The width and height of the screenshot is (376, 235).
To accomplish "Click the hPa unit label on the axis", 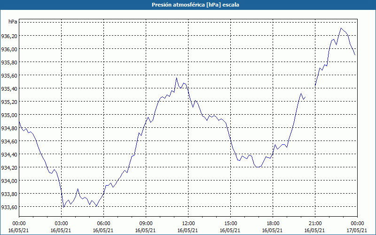I will click(x=13, y=22).
